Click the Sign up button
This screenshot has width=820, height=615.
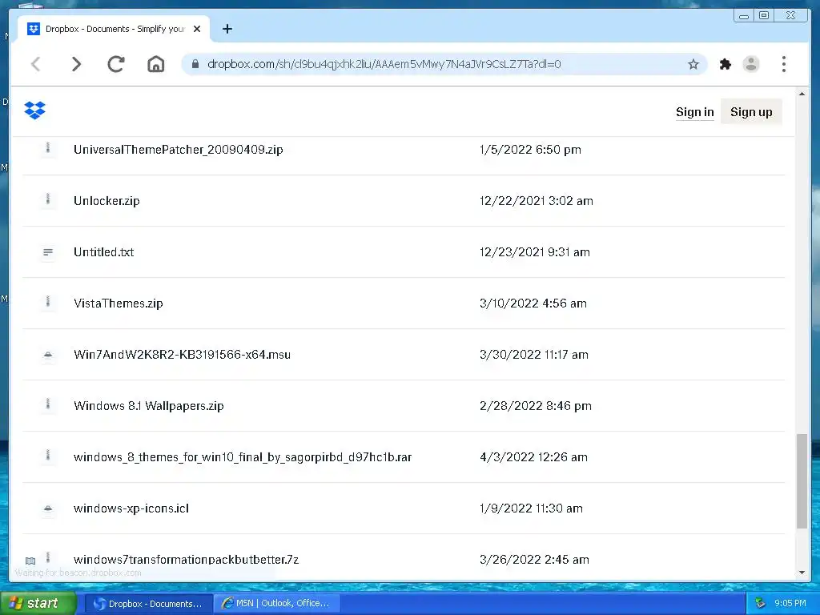tap(751, 112)
